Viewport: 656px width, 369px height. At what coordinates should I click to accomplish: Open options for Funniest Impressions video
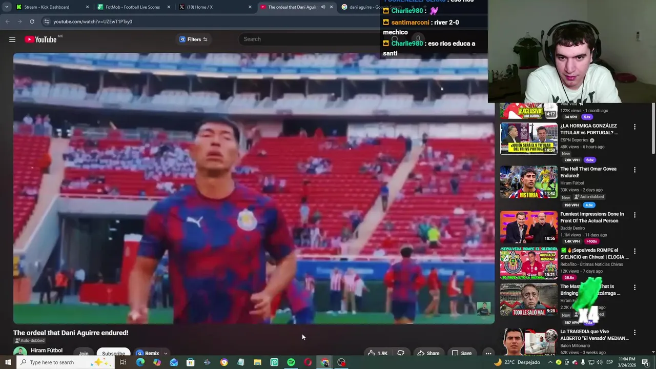pyautogui.click(x=634, y=215)
